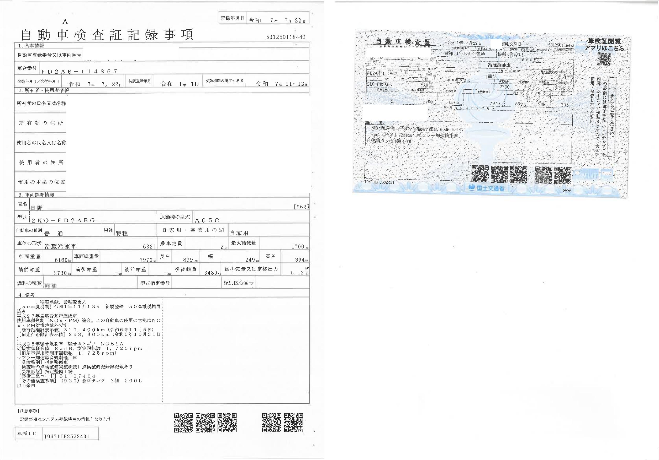This screenshot has width=659, height=460.
Task: Select the 有効期間の満了する日 label
Action: coord(224,81)
